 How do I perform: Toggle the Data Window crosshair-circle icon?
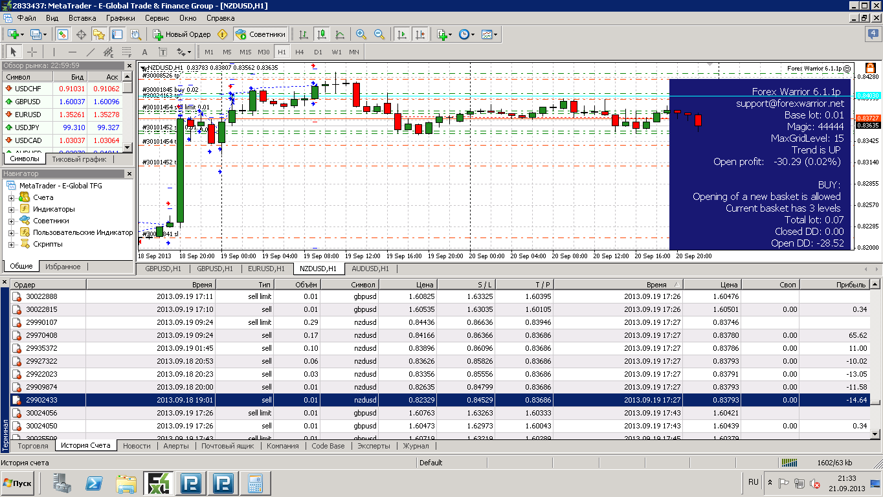81,34
